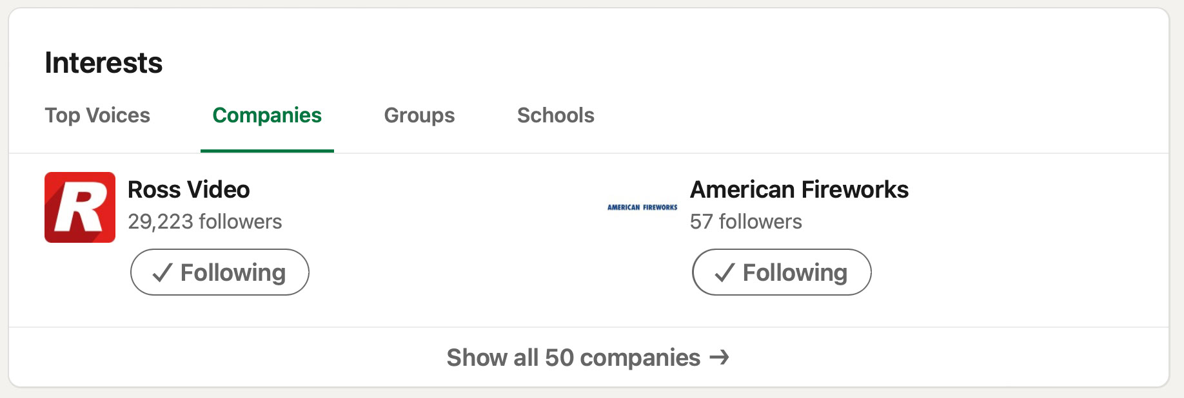Go to the Schools tab

556,115
